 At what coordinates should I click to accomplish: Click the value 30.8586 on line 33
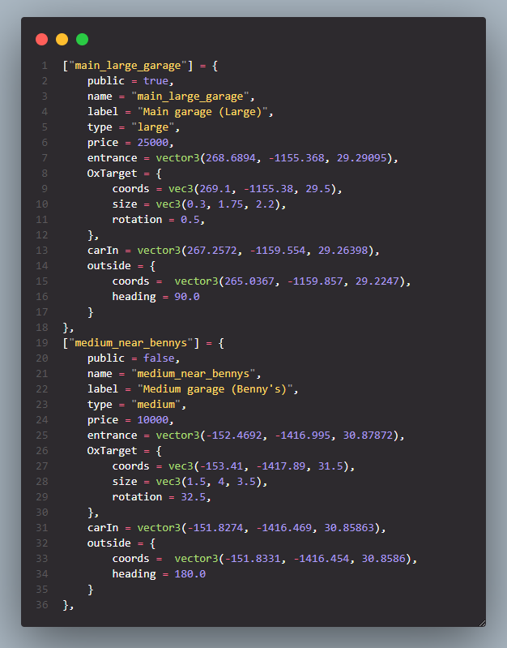(x=383, y=558)
